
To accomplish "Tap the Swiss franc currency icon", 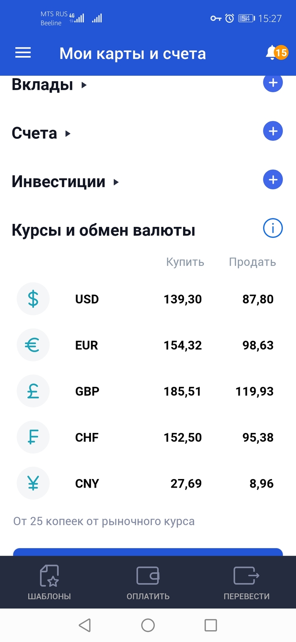I will (x=33, y=437).
